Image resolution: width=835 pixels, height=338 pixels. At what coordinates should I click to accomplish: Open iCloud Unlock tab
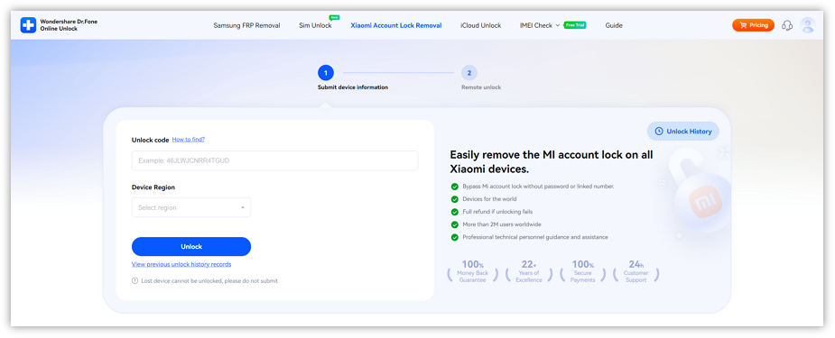coord(480,25)
